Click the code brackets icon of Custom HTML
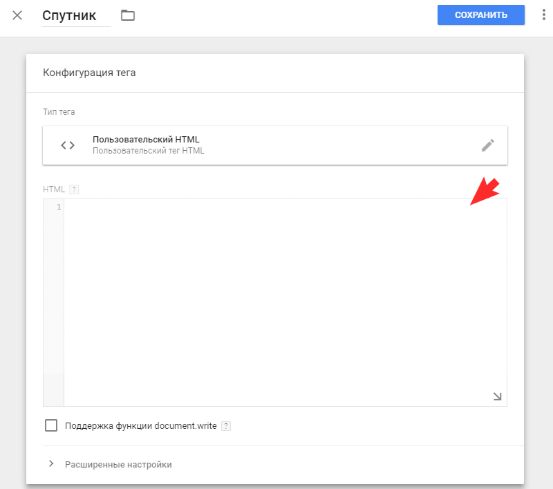The width and height of the screenshot is (553, 489). 68,145
